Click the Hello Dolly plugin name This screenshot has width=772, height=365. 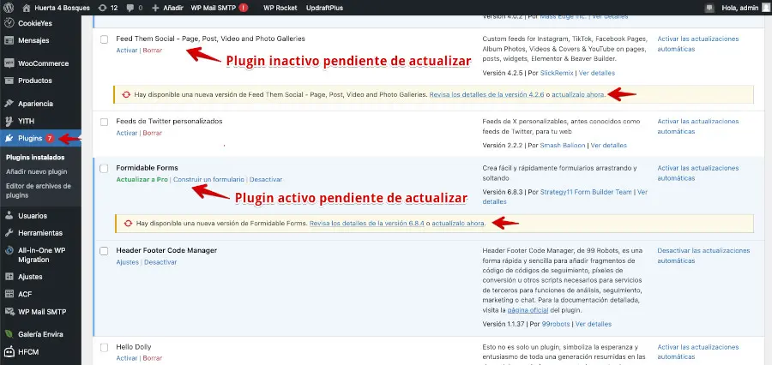(x=134, y=347)
